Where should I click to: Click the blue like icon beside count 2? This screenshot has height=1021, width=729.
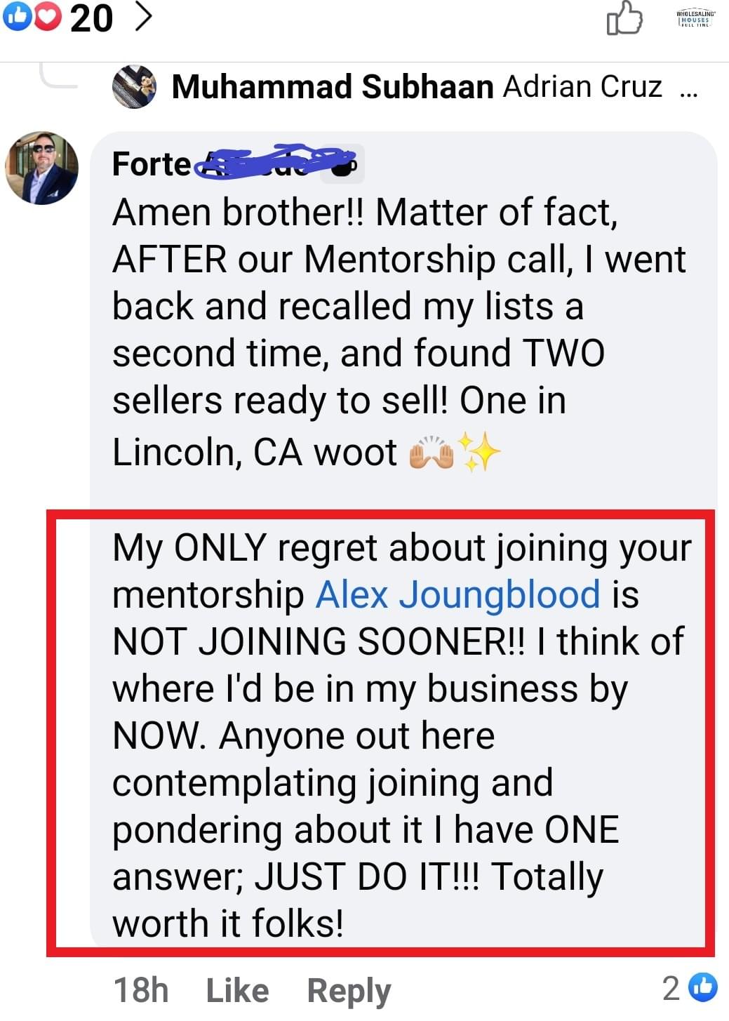tap(702, 987)
